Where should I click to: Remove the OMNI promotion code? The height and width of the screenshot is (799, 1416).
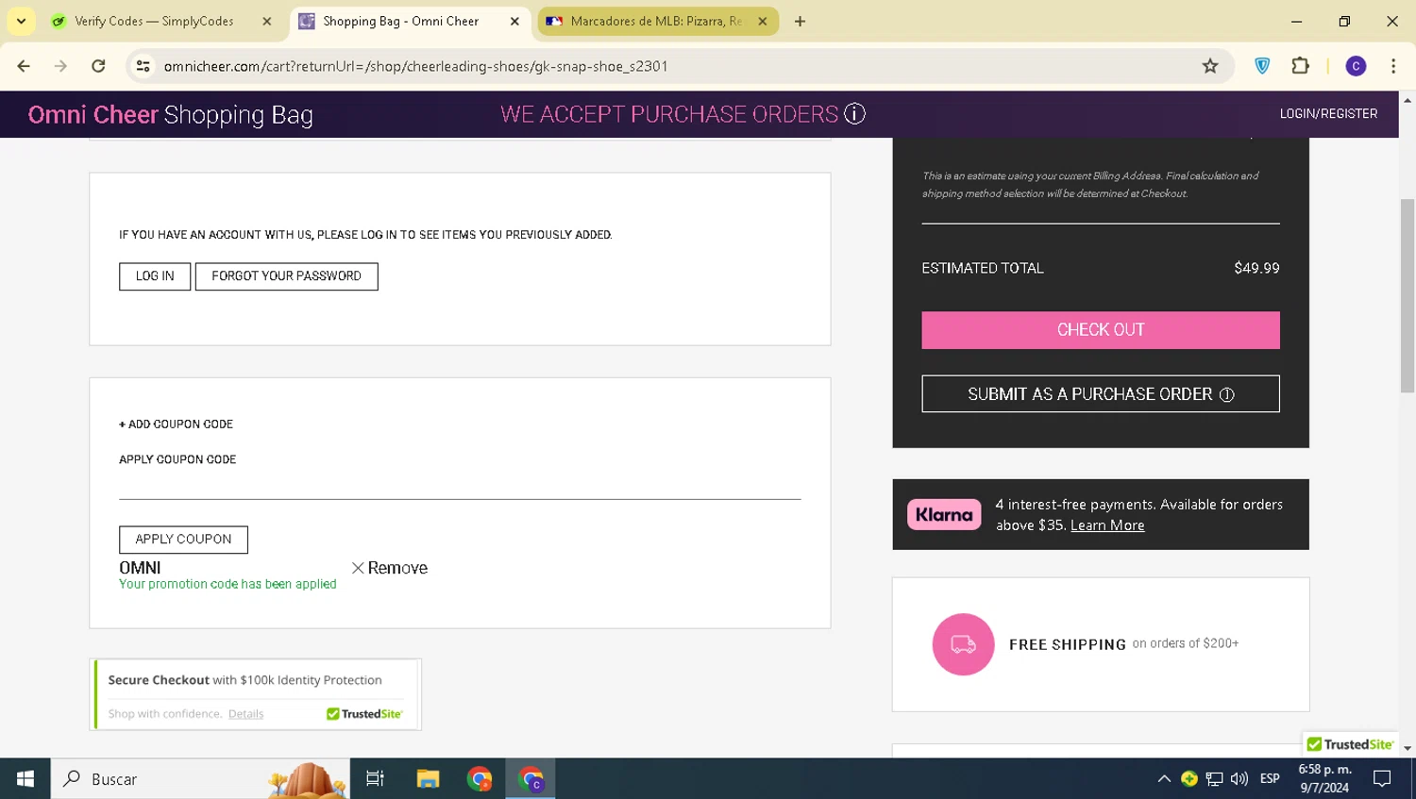(x=389, y=568)
